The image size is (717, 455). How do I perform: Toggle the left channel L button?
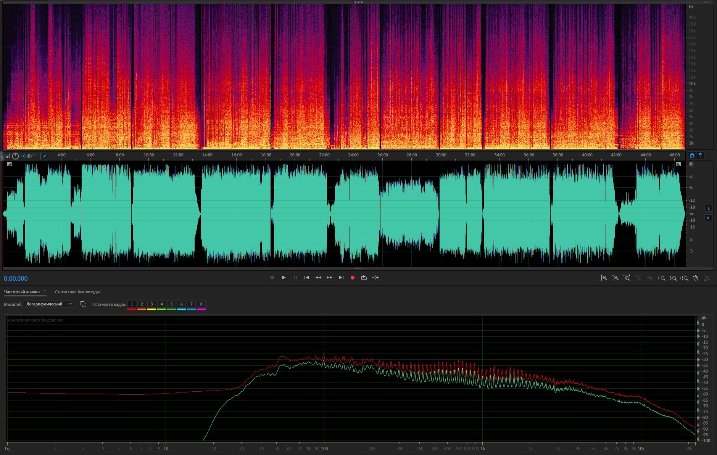click(x=709, y=208)
